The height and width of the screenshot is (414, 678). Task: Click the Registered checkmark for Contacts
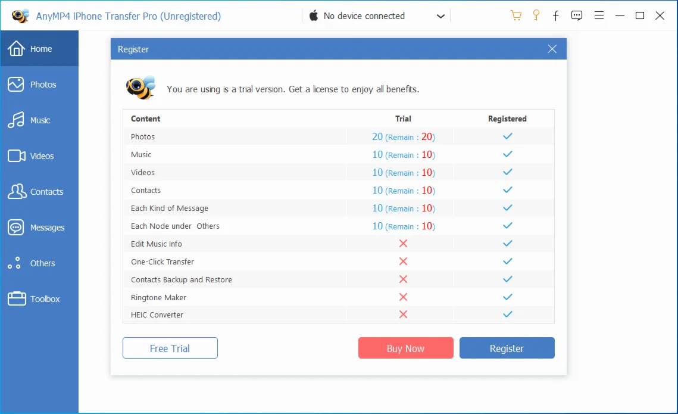click(x=508, y=190)
